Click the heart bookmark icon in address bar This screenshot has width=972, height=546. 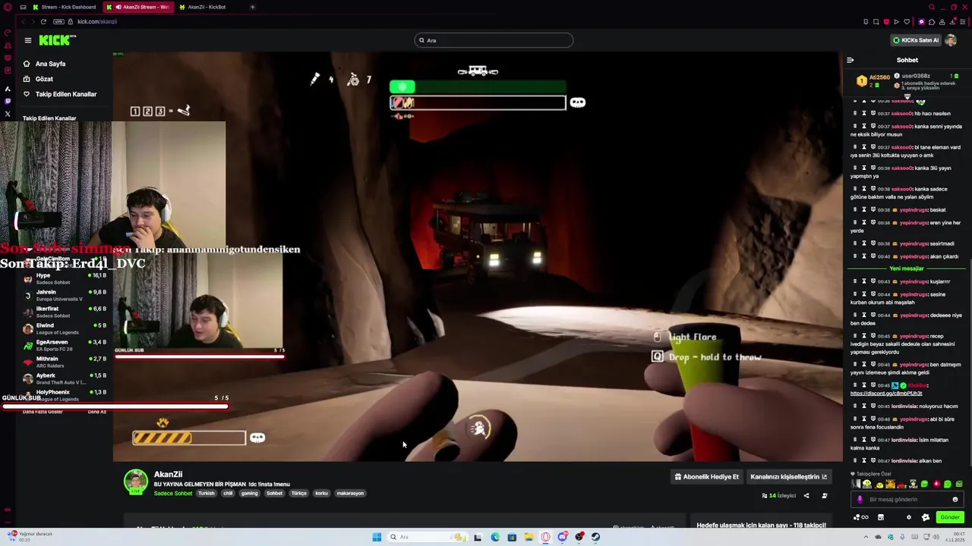[x=906, y=21]
